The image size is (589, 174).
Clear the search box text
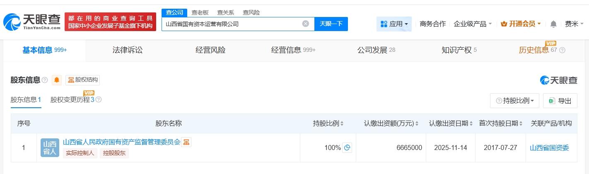click(306, 24)
